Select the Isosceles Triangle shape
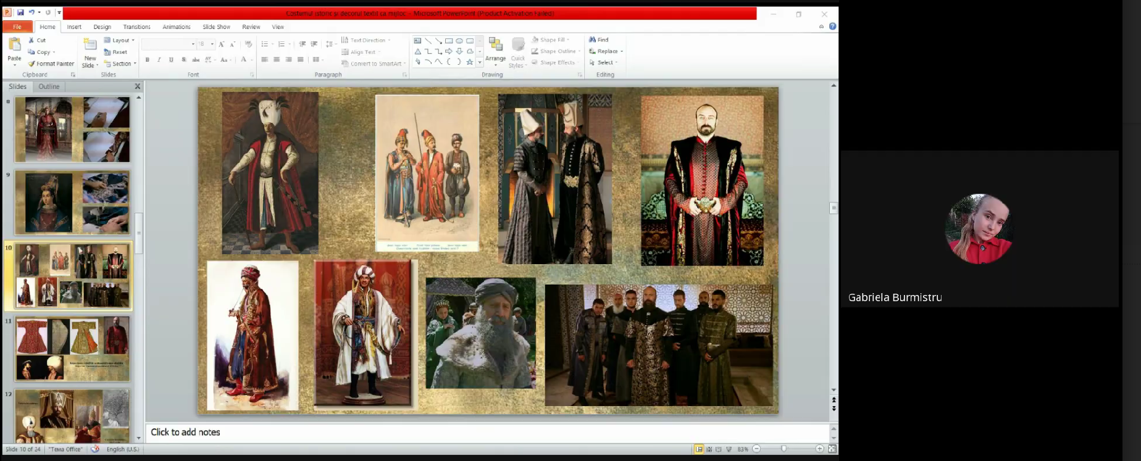The height and width of the screenshot is (461, 1141). pos(418,51)
